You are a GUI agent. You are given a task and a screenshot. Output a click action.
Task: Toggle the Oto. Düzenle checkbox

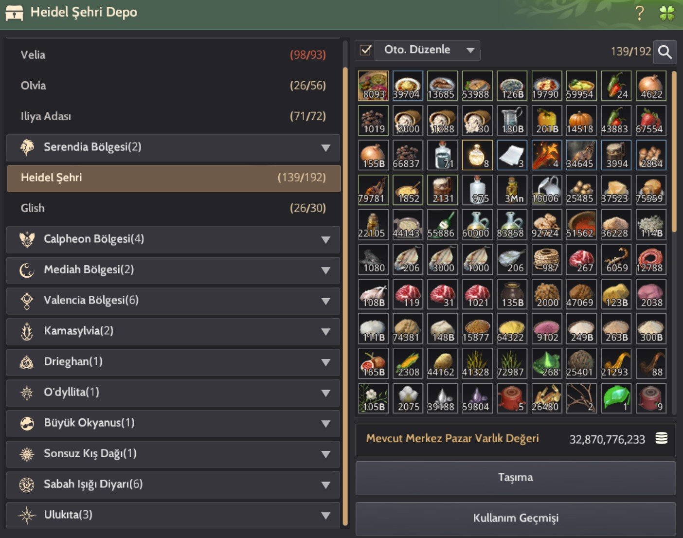coord(366,50)
